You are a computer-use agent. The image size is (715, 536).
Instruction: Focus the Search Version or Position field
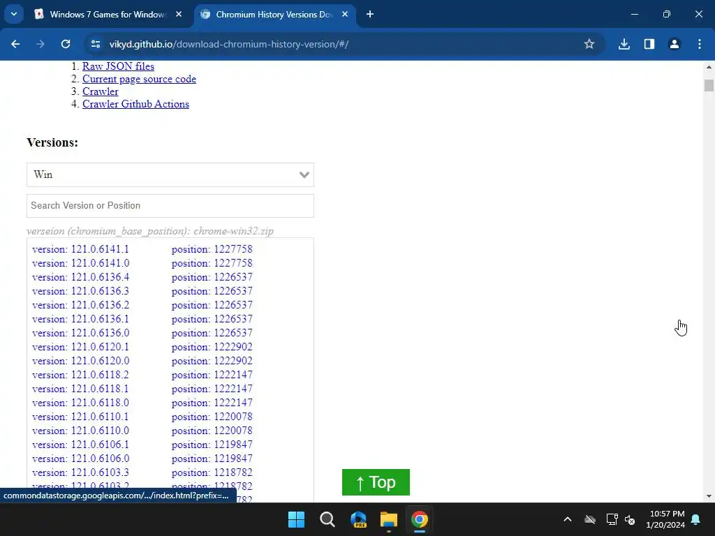click(170, 206)
